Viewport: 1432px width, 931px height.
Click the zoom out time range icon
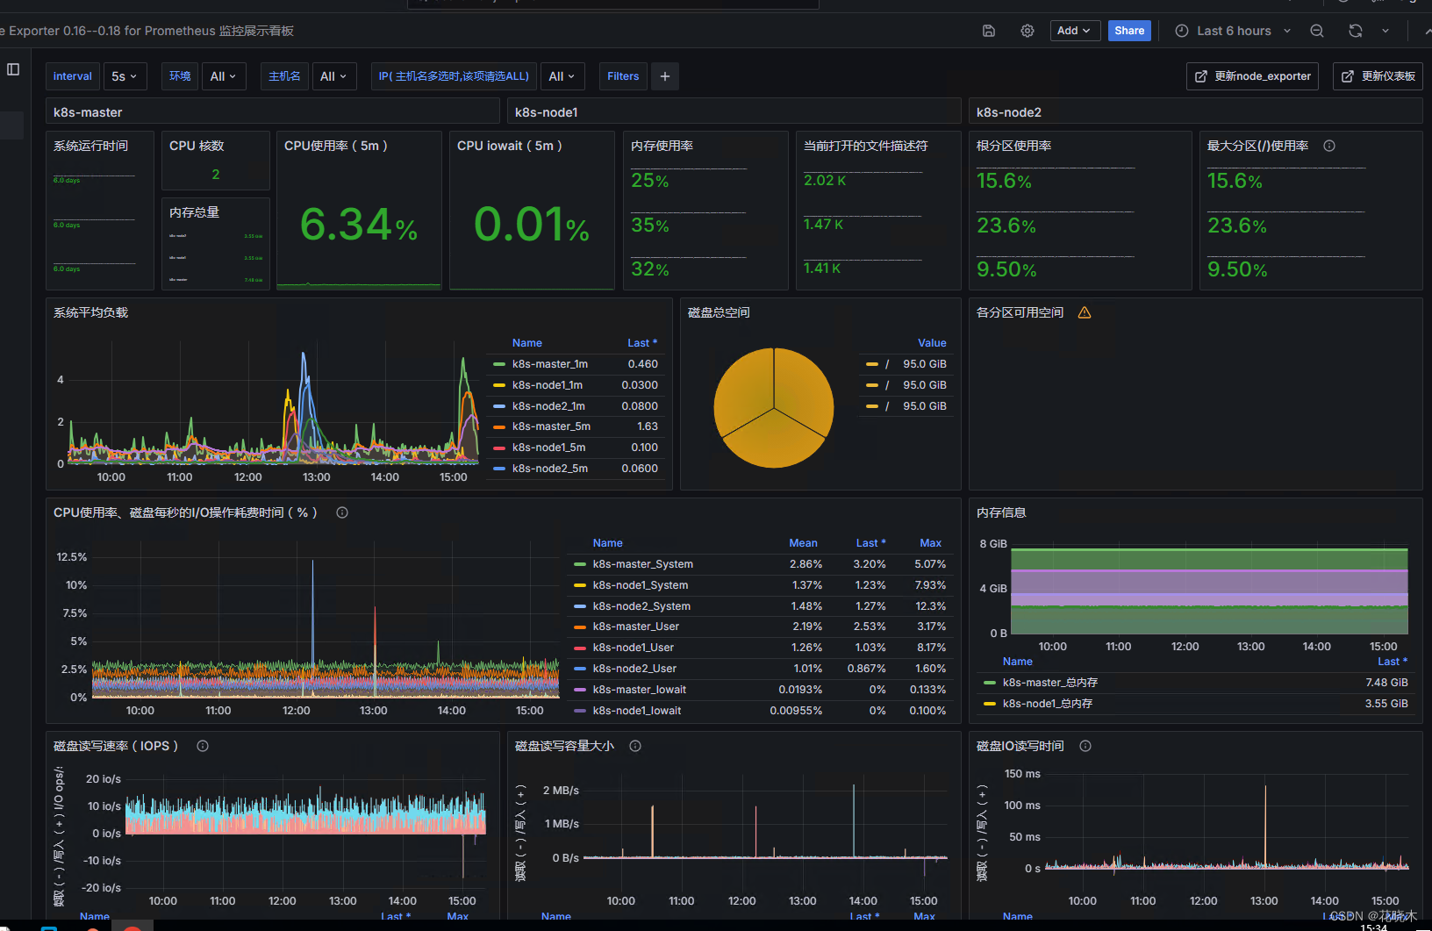pos(1317,31)
